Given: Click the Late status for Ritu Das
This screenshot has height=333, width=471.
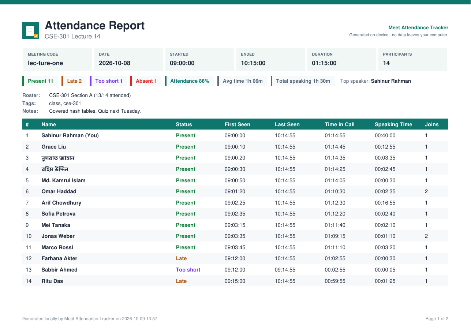Looking at the screenshot, I should coord(181,281).
